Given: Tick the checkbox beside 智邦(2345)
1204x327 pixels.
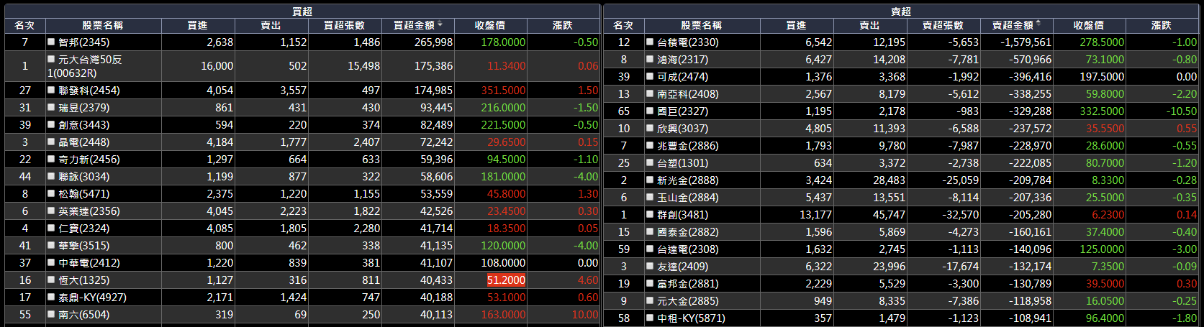Looking at the screenshot, I should click(x=51, y=42).
